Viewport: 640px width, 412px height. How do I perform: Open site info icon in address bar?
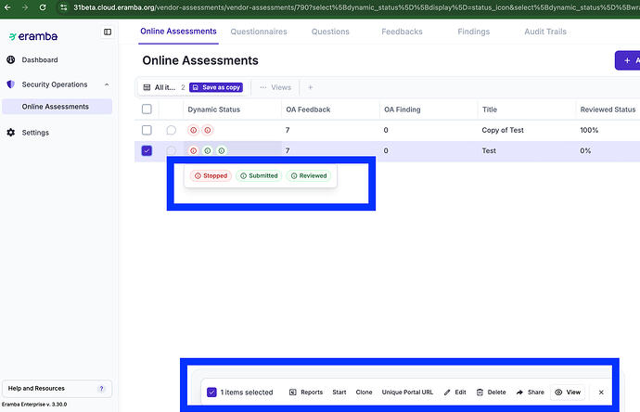(63, 7)
